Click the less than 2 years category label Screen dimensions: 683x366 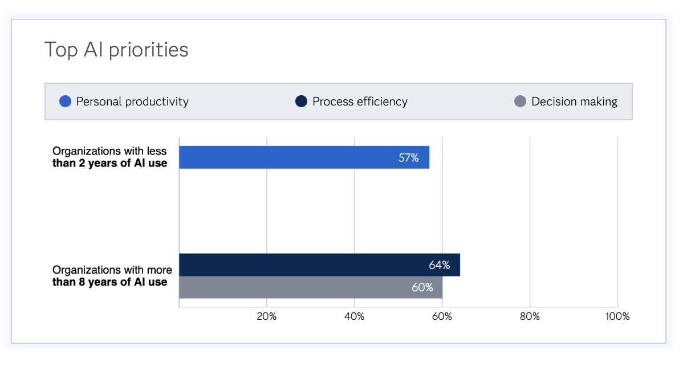click(109, 157)
